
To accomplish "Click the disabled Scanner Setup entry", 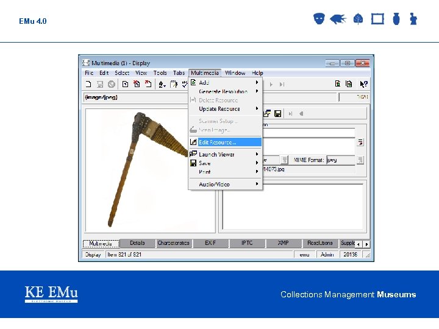I will (x=225, y=121).
